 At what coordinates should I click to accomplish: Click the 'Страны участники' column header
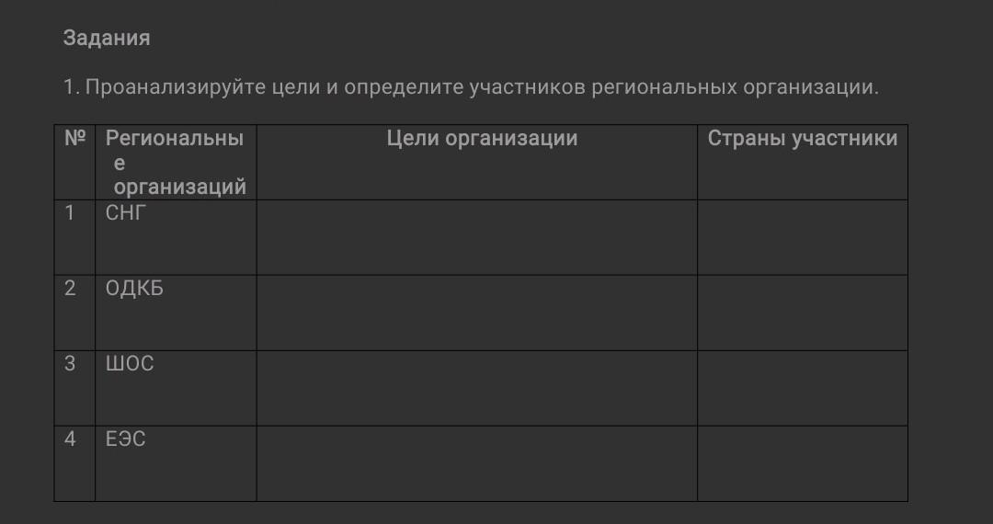coord(802,139)
